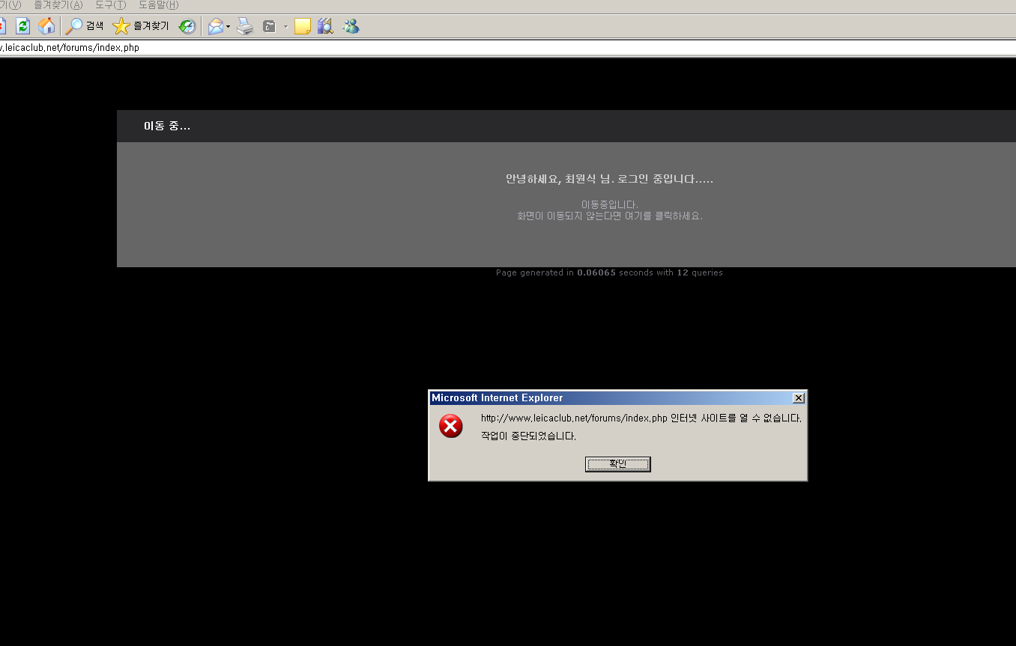This screenshot has width=1016, height=646.
Task: Go to Home page icon
Action: pos(46,26)
